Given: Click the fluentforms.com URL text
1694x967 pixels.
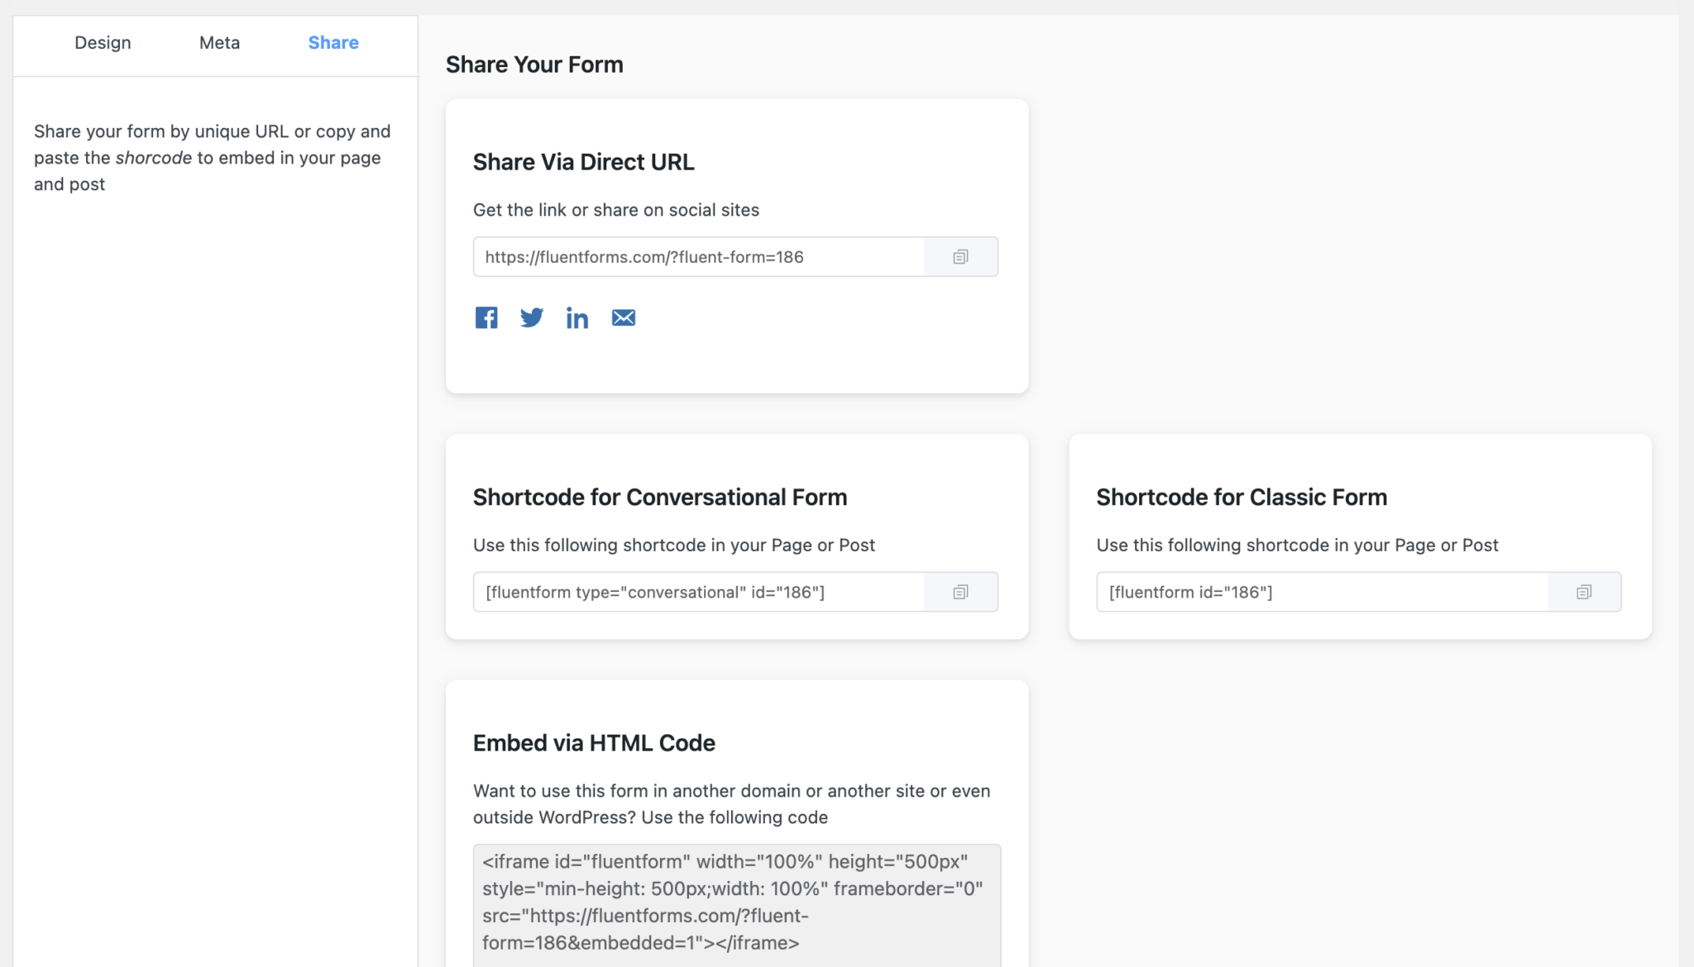Looking at the screenshot, I should pos(644,256).
